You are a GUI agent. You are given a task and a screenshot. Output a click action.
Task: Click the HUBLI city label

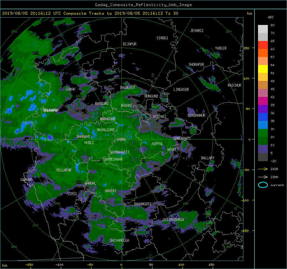[x=89, y=142]
